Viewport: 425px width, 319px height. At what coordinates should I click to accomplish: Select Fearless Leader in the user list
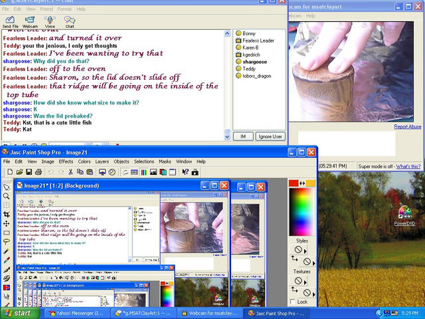255,41
